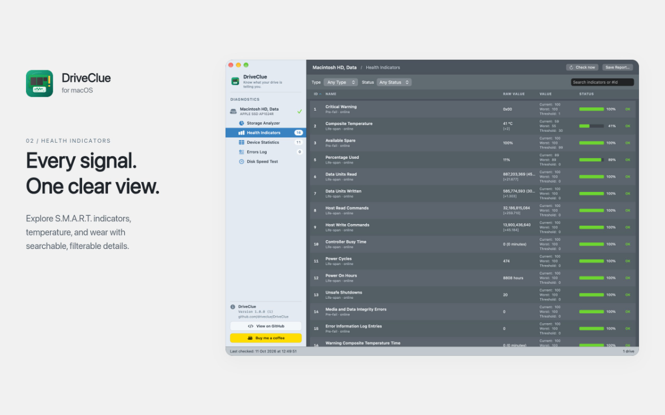Select the Power Cycles indicator row

tap(473, 261)
